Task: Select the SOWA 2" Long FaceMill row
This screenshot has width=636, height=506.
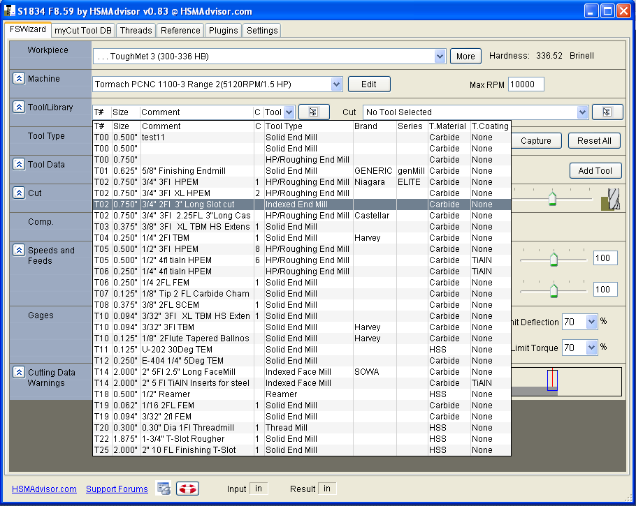Action: [301, 372]
